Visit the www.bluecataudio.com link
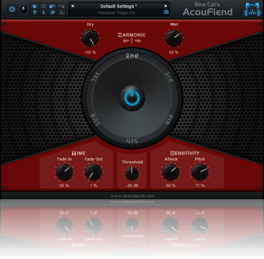Screen dimensions: 264x259 point(133,196)
